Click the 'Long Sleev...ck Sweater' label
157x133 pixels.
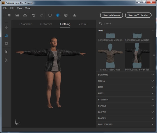(137, 40)
